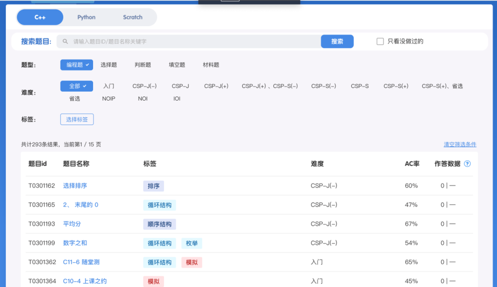This screenshot has width=497, height=287.
Task: Click the 54% AC rate value
Action: click(411, 243)
